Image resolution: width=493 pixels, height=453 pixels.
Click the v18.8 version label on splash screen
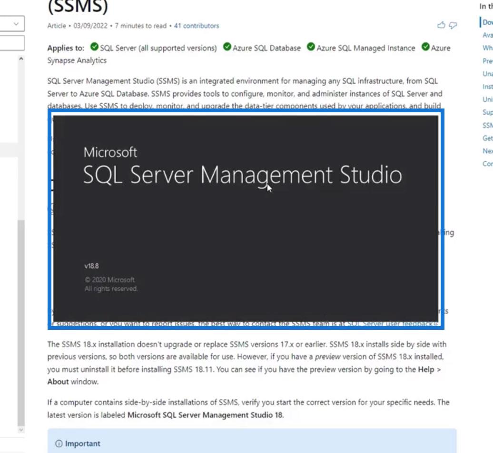coord(91,266)
